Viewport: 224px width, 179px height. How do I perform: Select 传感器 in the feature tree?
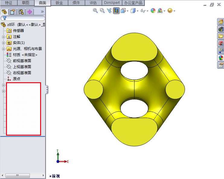click(18, 31)
